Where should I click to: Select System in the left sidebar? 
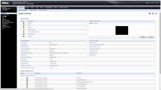coord(4,13)
